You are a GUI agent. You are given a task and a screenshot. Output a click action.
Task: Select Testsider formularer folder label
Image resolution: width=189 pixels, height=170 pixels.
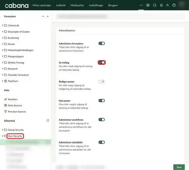coord(19,75)
